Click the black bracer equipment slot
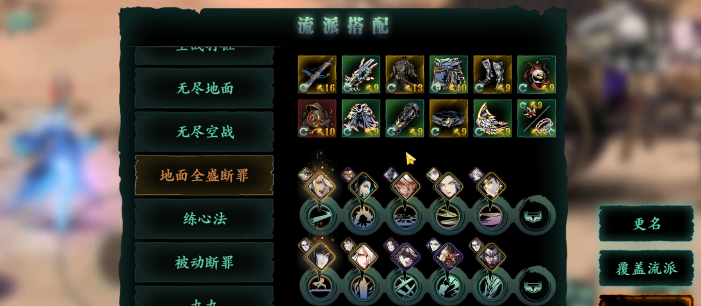This screenshot has height=306, width=701. coord(405,118)
